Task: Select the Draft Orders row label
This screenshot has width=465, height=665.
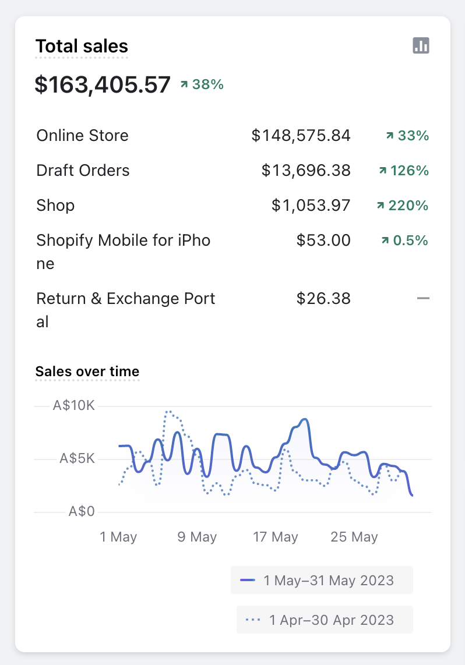Action: pyautogui.click(x=83, y=171)
